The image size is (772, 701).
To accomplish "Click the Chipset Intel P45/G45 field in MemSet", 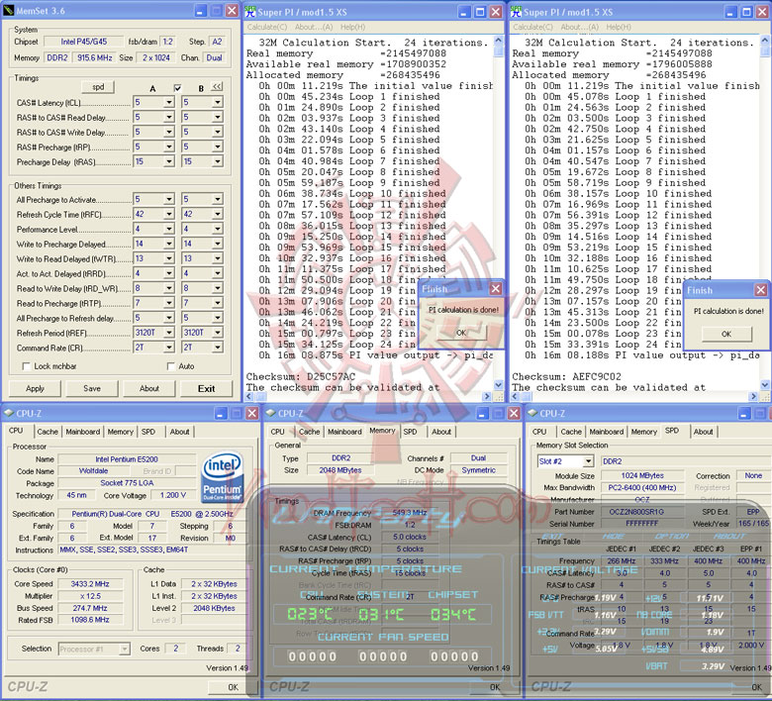I will (84, 42).
